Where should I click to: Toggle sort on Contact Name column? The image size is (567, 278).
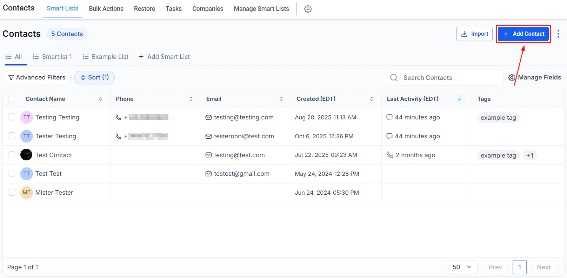tap(101, 99)
